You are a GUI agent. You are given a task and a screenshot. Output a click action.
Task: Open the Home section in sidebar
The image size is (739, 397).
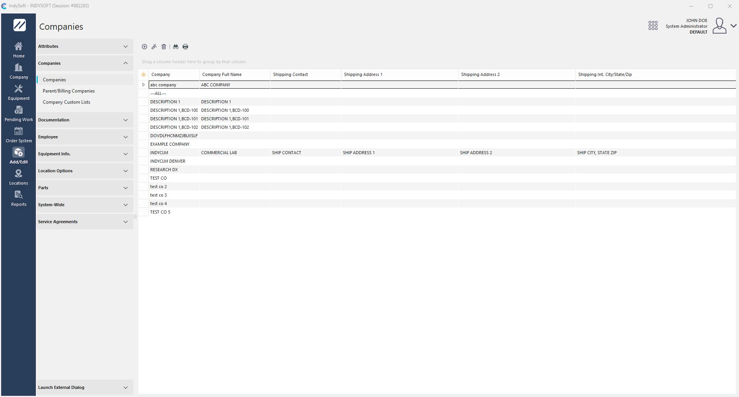(x=18, y=50)
